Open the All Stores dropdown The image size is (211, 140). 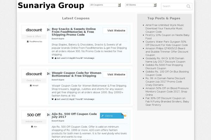click(x=141, y=5)
